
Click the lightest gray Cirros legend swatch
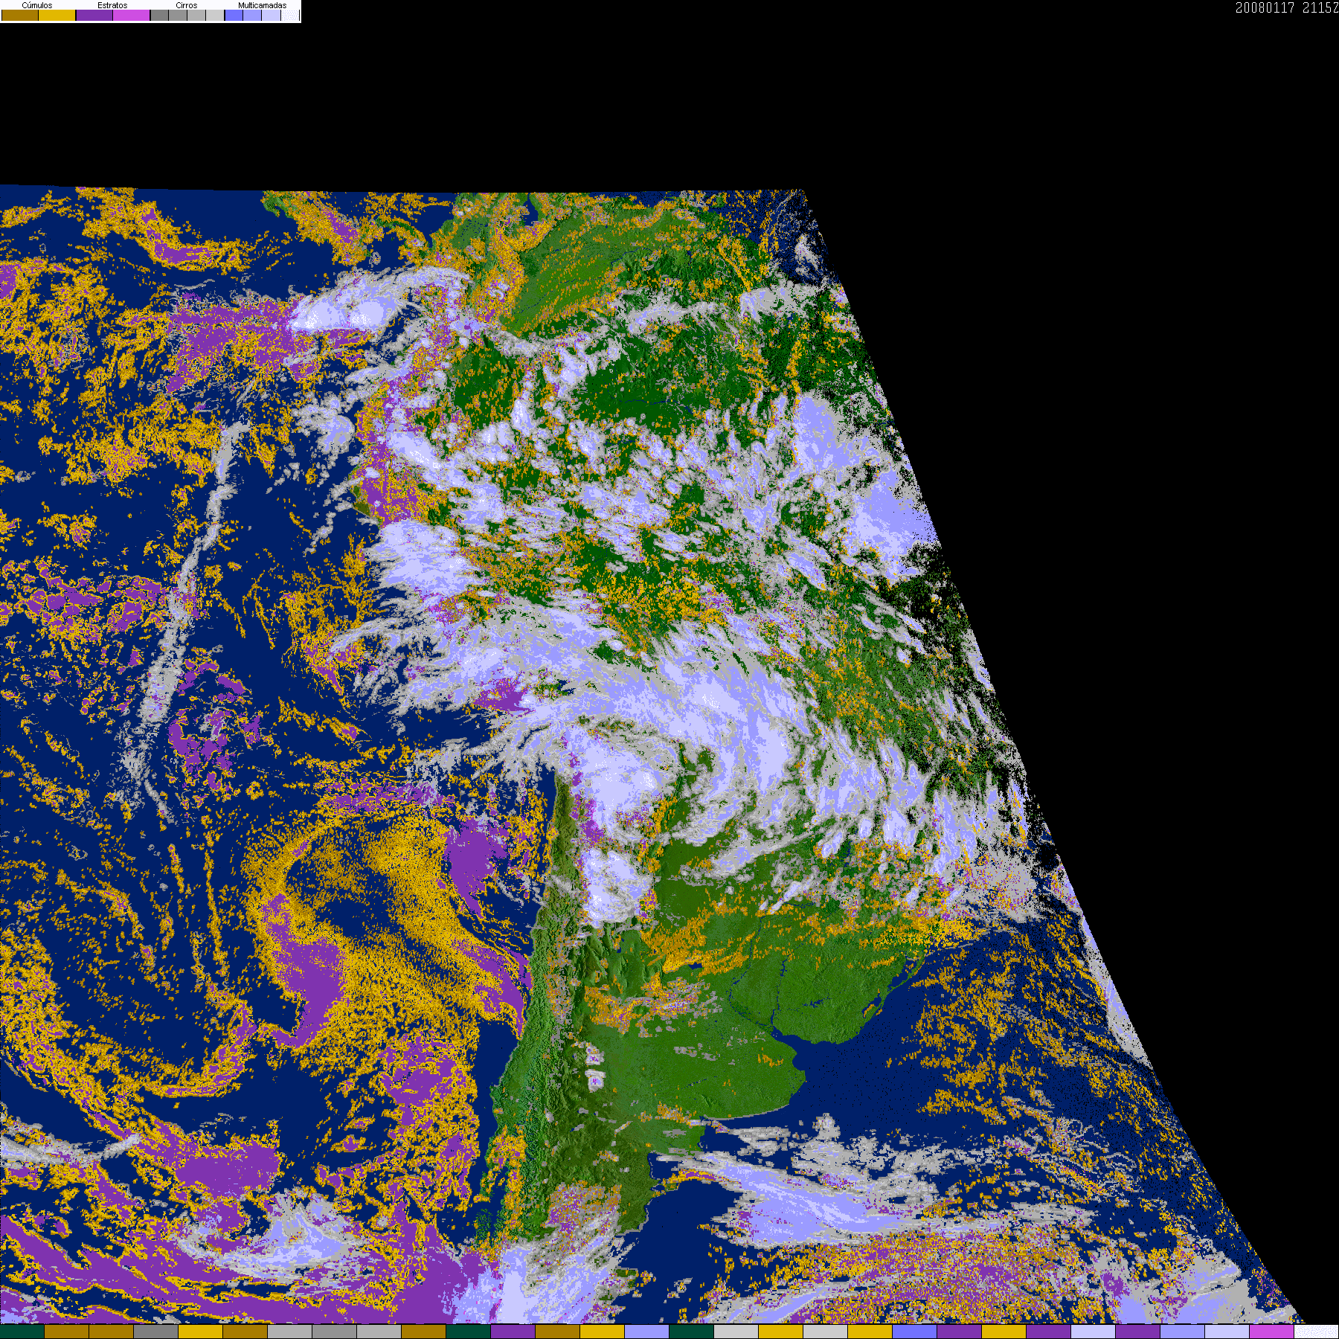click(x=215, y=15)
